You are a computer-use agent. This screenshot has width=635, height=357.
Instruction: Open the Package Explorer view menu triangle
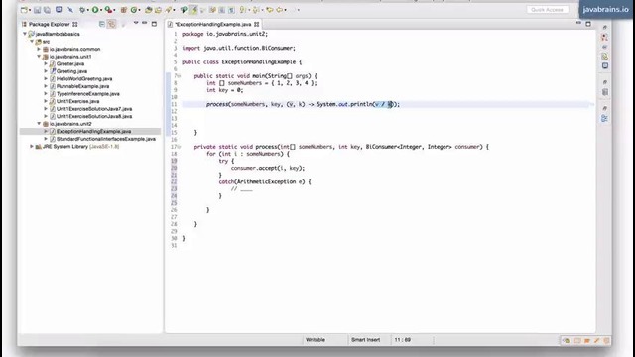click(x=136, y=23)
